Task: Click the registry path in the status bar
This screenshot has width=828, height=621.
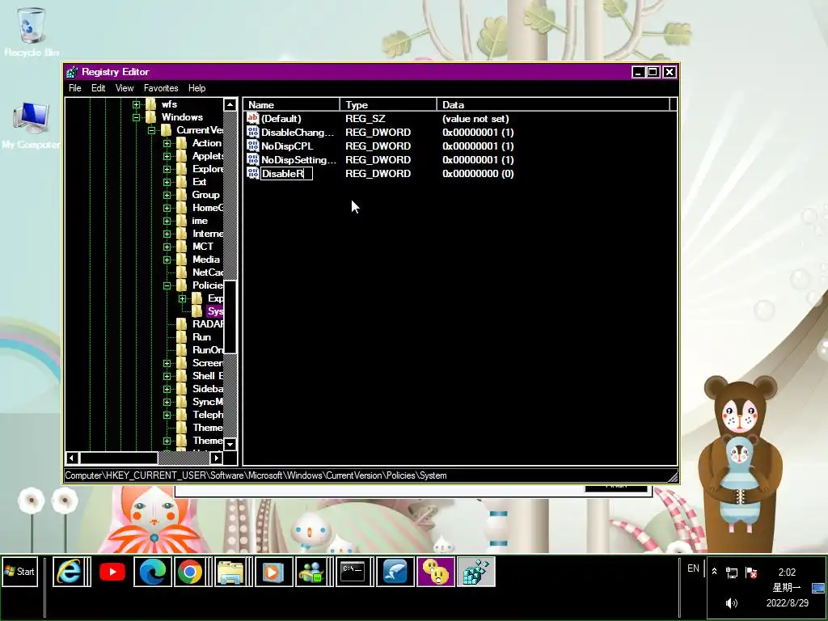Action: (x=256, y=475)
